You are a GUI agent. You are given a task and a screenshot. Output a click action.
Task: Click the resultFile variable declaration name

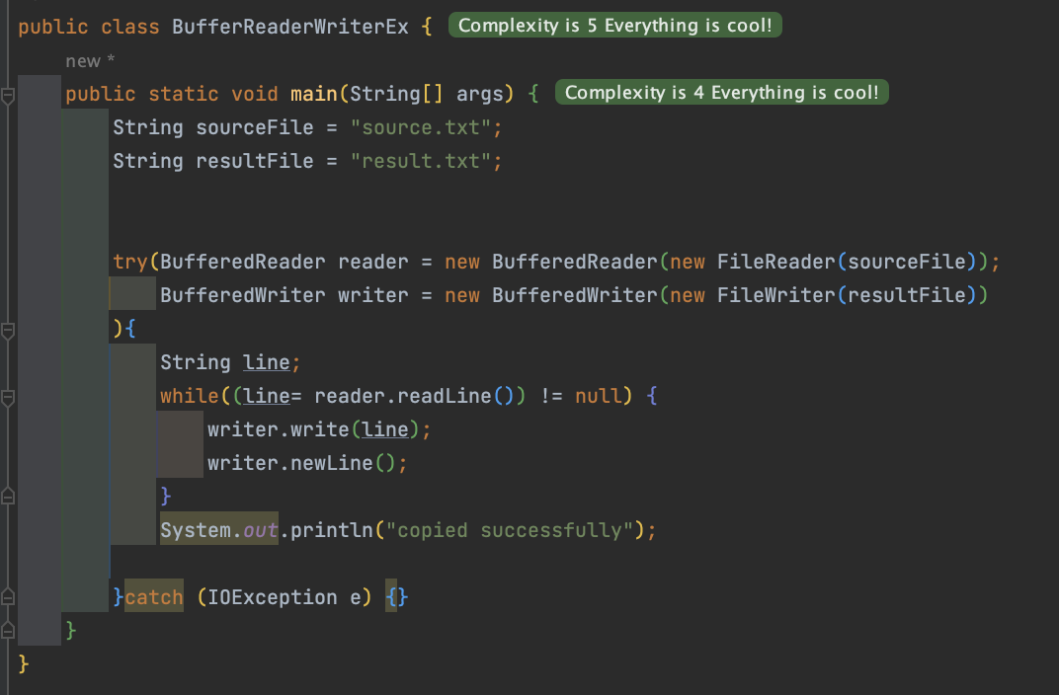click(x=255, y=161)
